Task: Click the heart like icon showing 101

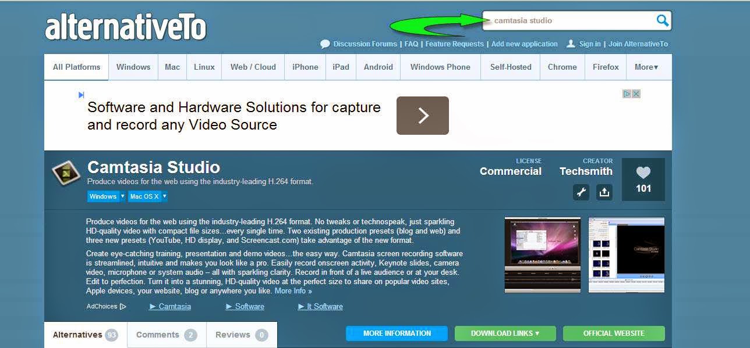Action: tap(643, 173)
